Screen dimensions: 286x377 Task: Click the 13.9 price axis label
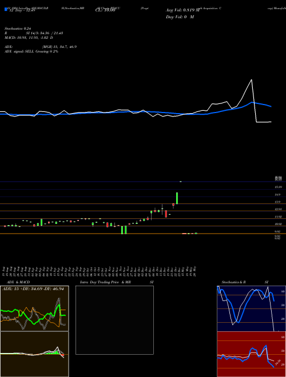tap(277, 202)
